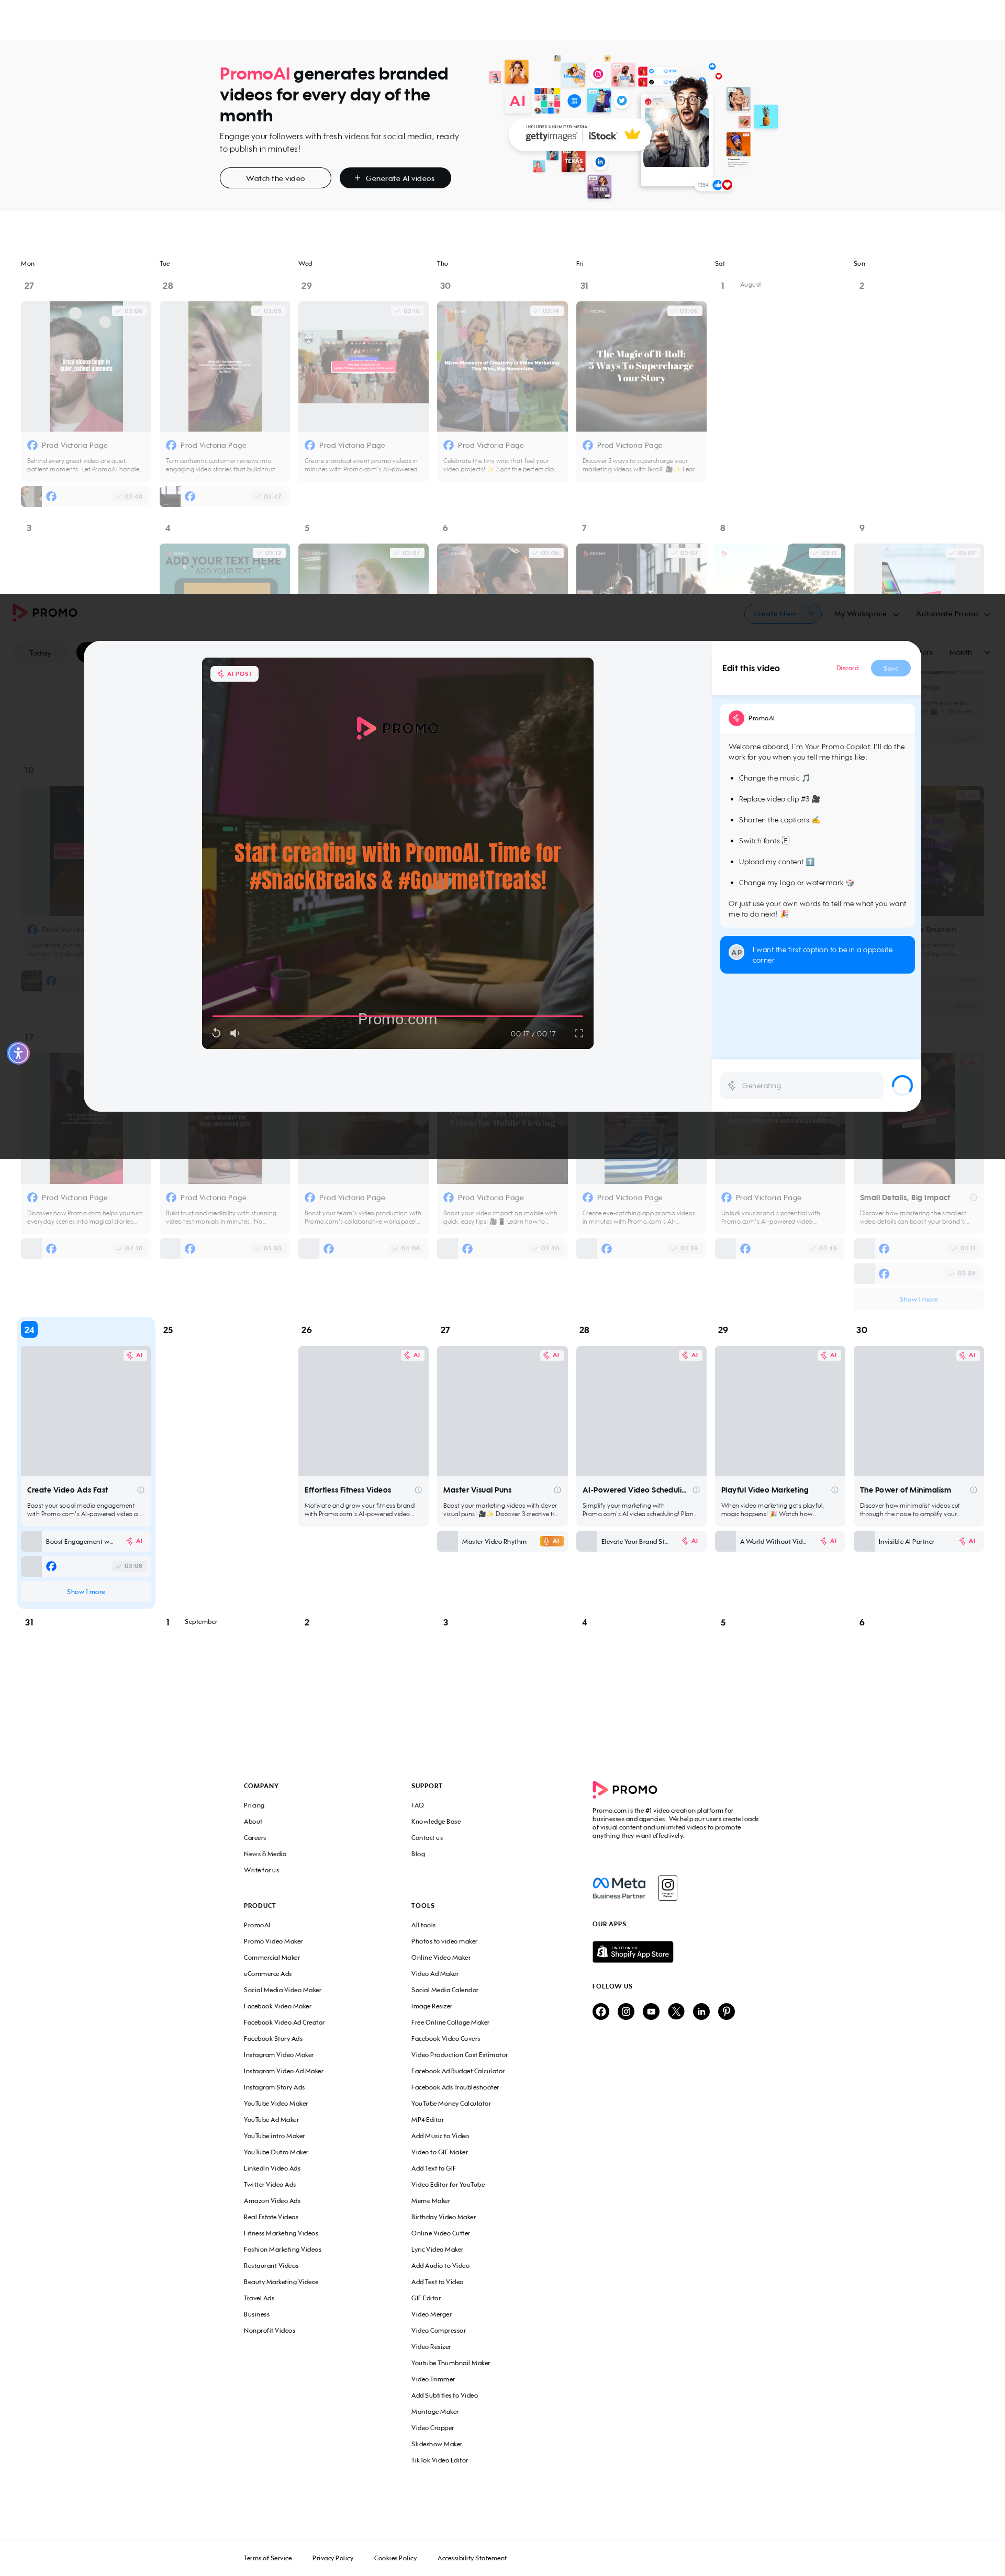Screen dimensions: 1005x2576
Task: Click info icon on Playful Video Marketing
Action: point(834,1490)
